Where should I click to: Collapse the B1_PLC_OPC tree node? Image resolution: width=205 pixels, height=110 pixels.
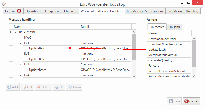16,32
